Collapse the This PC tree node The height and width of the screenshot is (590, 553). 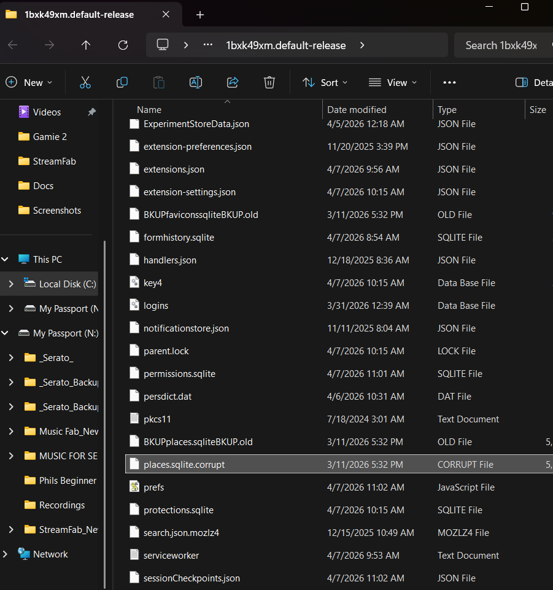coord(6,259)
